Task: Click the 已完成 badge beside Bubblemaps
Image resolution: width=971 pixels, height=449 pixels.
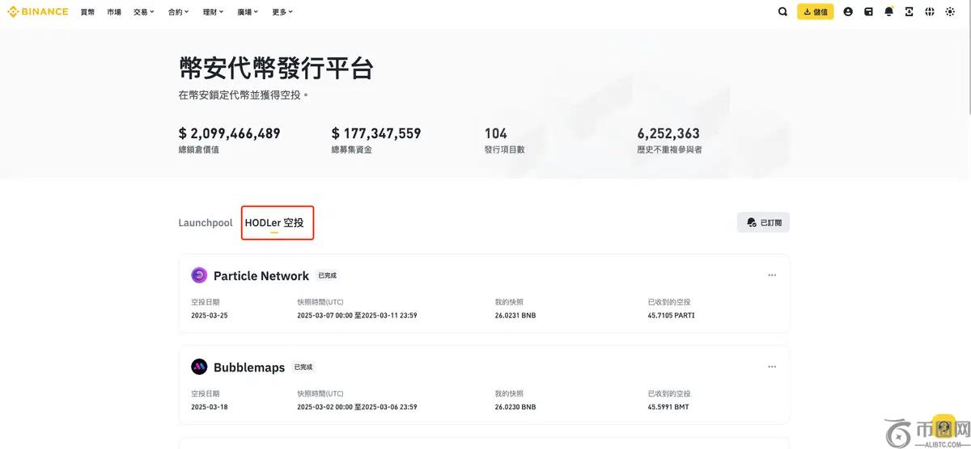Action: (x=303, y=367)
